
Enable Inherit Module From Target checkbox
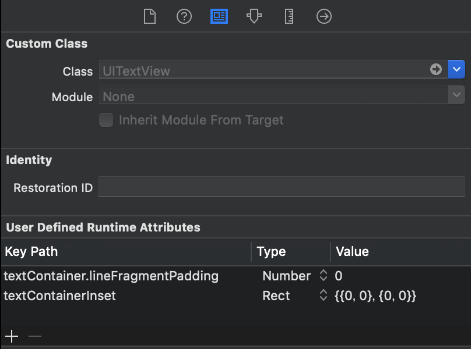pyautogui.click(x=106, y=120)
